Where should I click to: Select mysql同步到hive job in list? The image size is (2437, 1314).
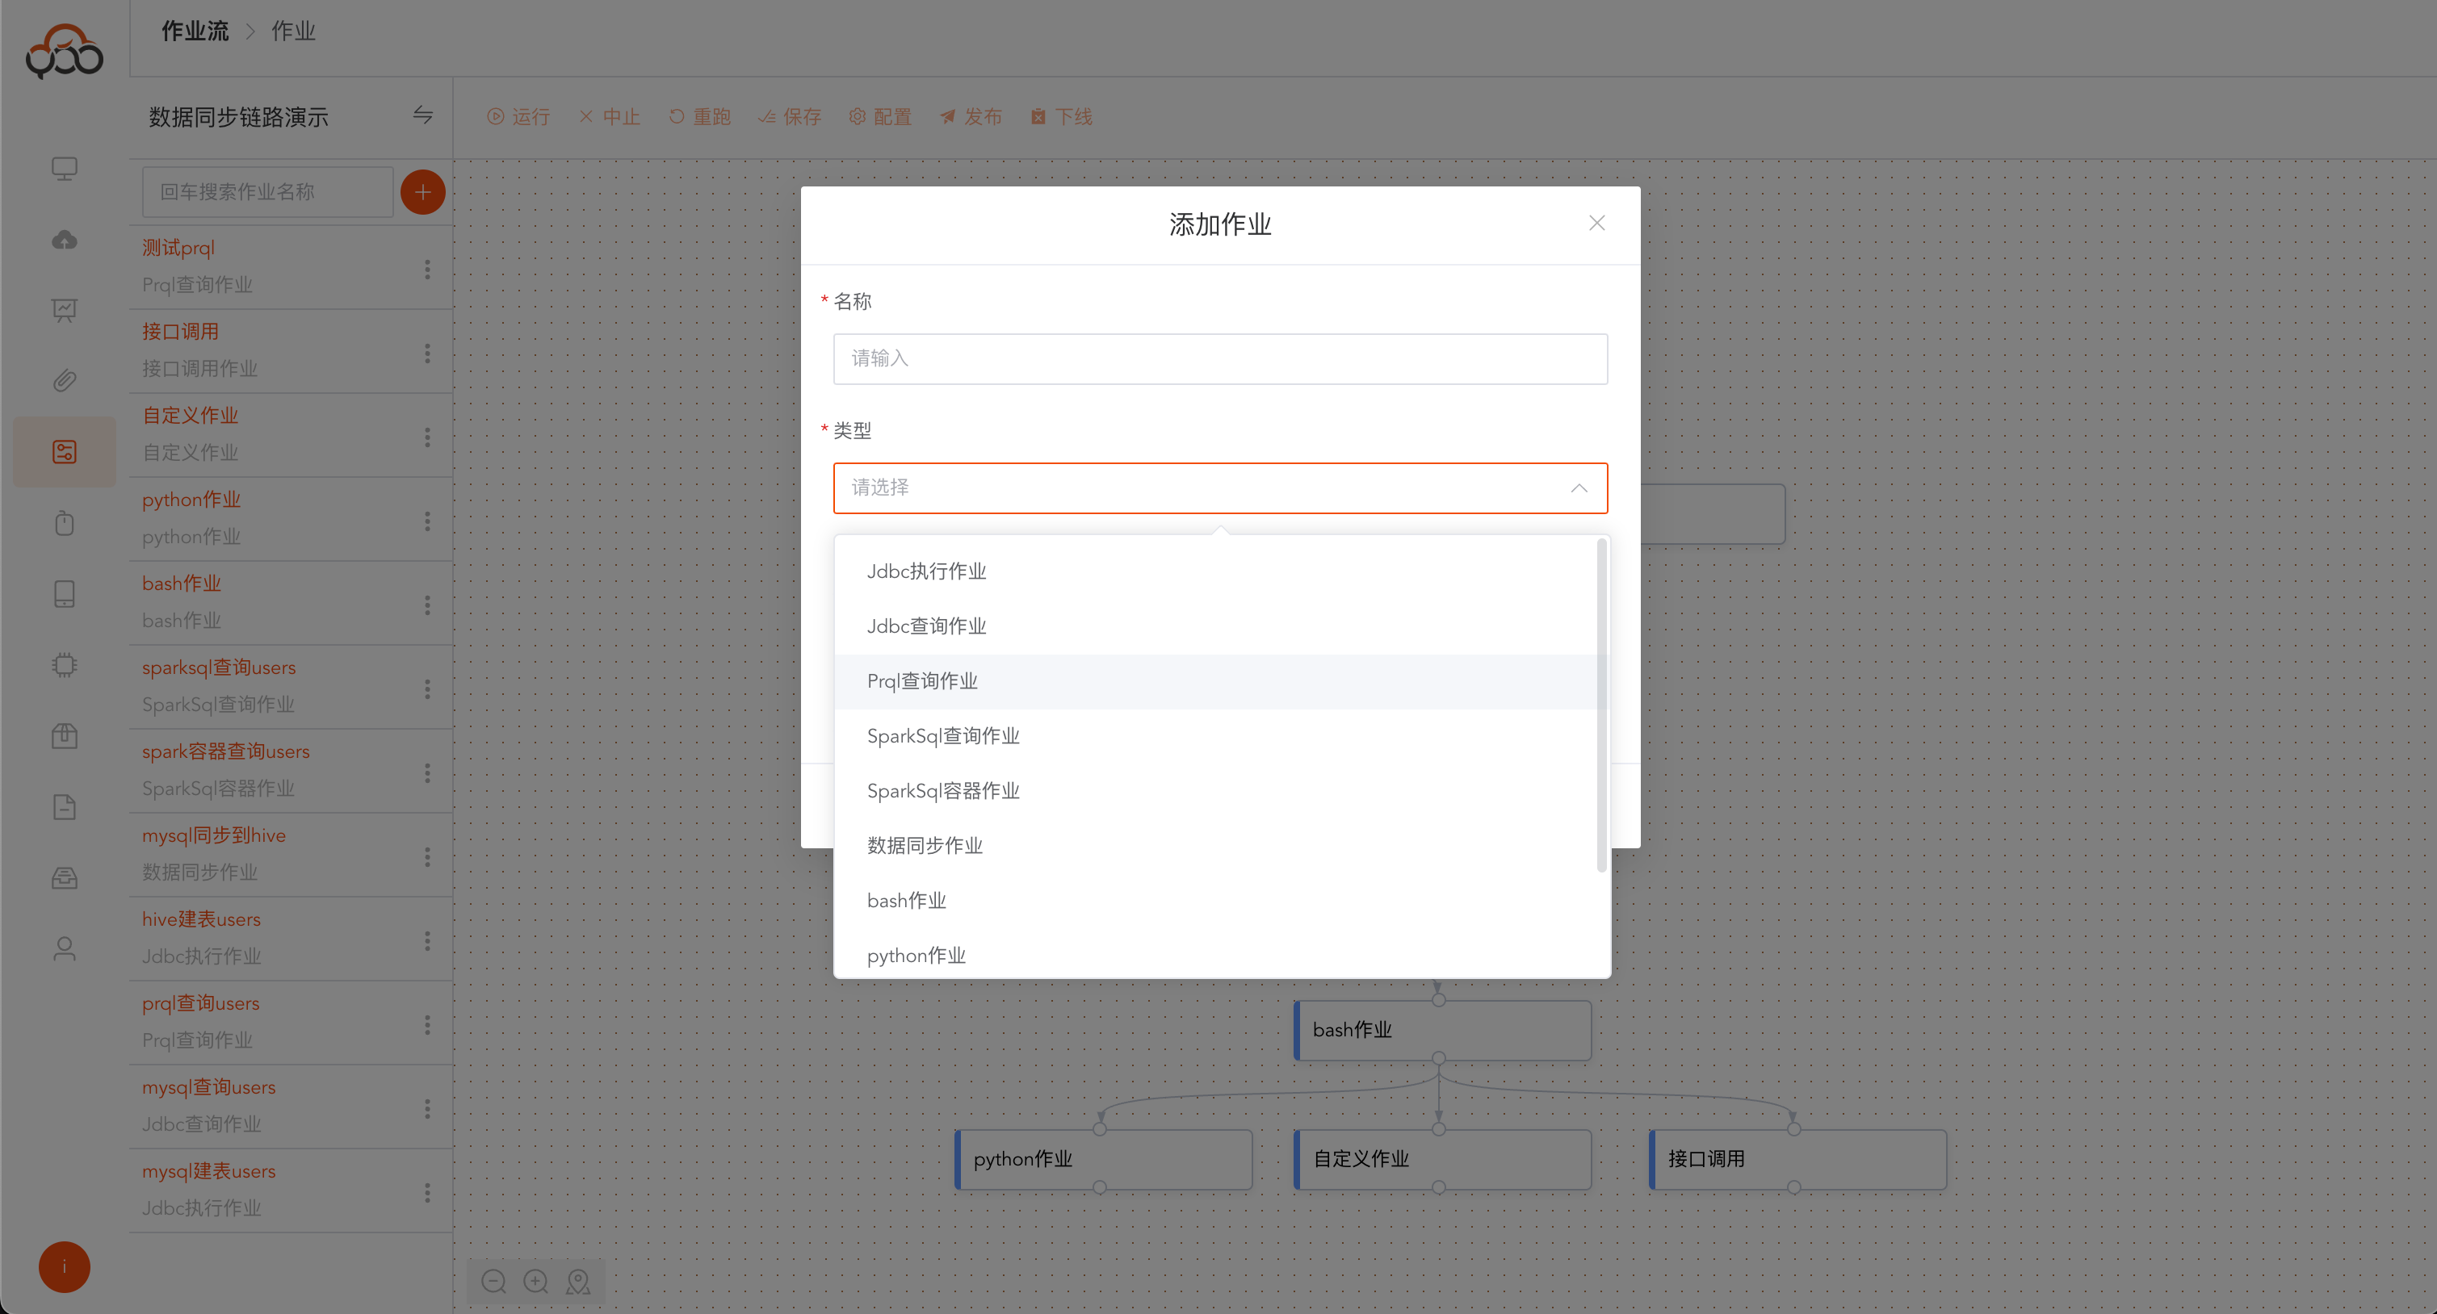(x=214, y=835)
